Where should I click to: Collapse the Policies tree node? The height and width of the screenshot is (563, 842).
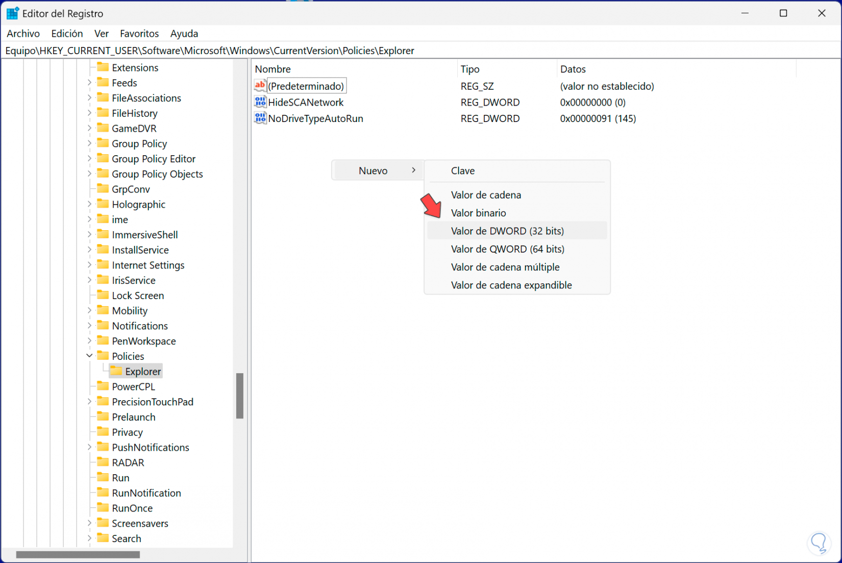[89, 356]
